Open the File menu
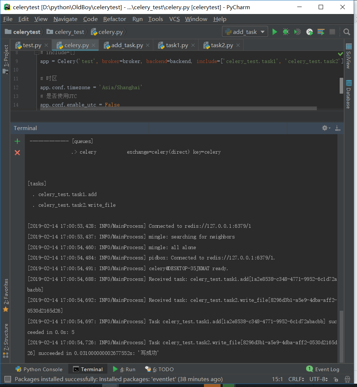This screenshot has height=387, width=357. coord(8,19)
